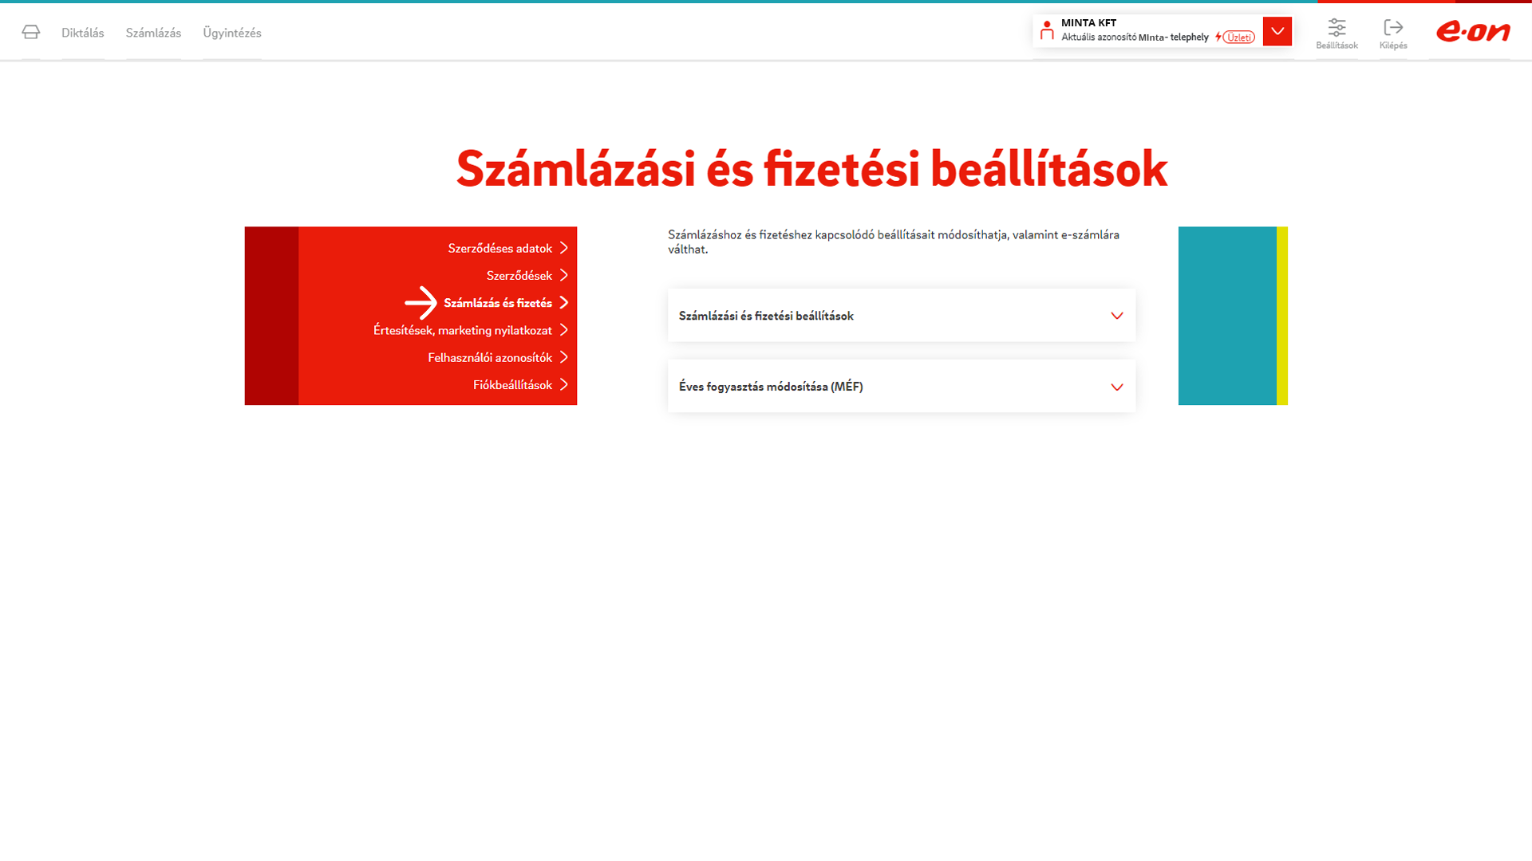The image size is (1532, 861).
Task: Open the Diktálás menu
Action: (x=83, y=33)
